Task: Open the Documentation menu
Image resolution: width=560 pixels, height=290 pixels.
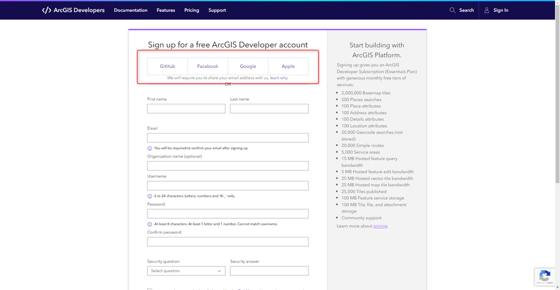Action: 131,10
